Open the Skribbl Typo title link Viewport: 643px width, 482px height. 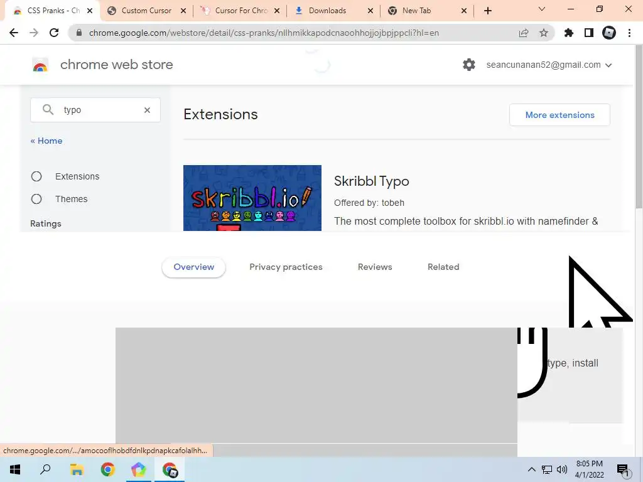372,181
